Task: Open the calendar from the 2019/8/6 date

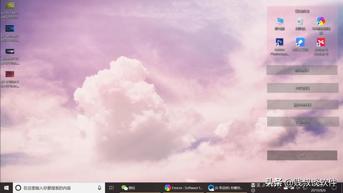Action: [318, 191]
